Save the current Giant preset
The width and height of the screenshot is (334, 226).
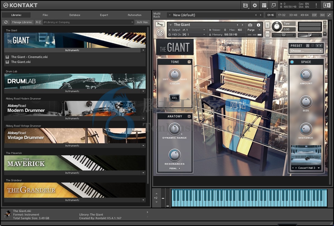[x=308, y=46]
